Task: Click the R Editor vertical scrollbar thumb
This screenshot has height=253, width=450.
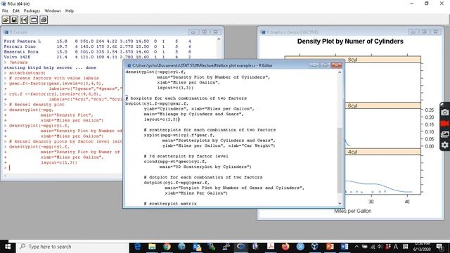Action: pyautogui.click(x=340, y=160)
